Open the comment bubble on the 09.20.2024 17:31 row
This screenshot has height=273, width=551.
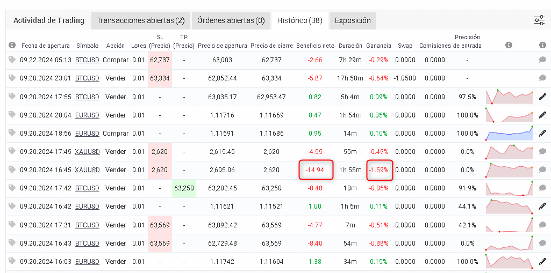point(542,225)
